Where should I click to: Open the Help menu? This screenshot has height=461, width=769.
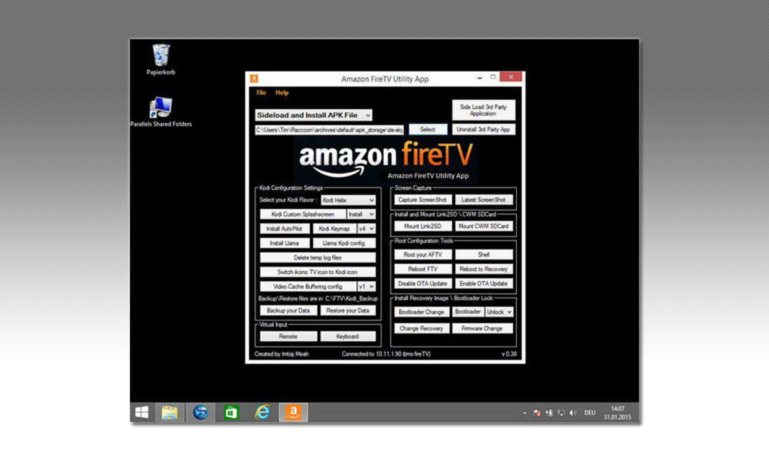(x=282, y=93)
